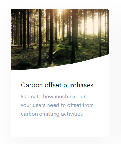Click the "Estimate how much carbon" description line
121x144 pixels.
(54, 97)
